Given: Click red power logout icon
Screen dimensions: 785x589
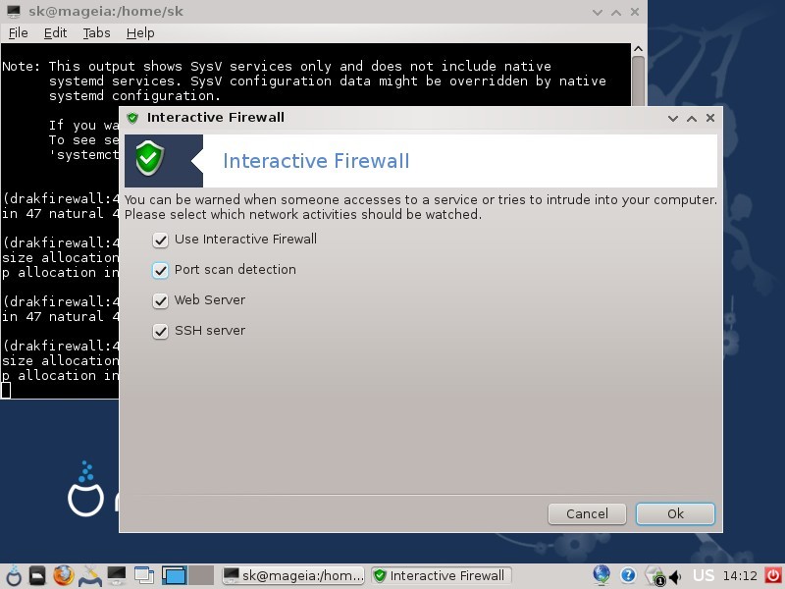Looking at the screenshot, I should click(773, 575).
